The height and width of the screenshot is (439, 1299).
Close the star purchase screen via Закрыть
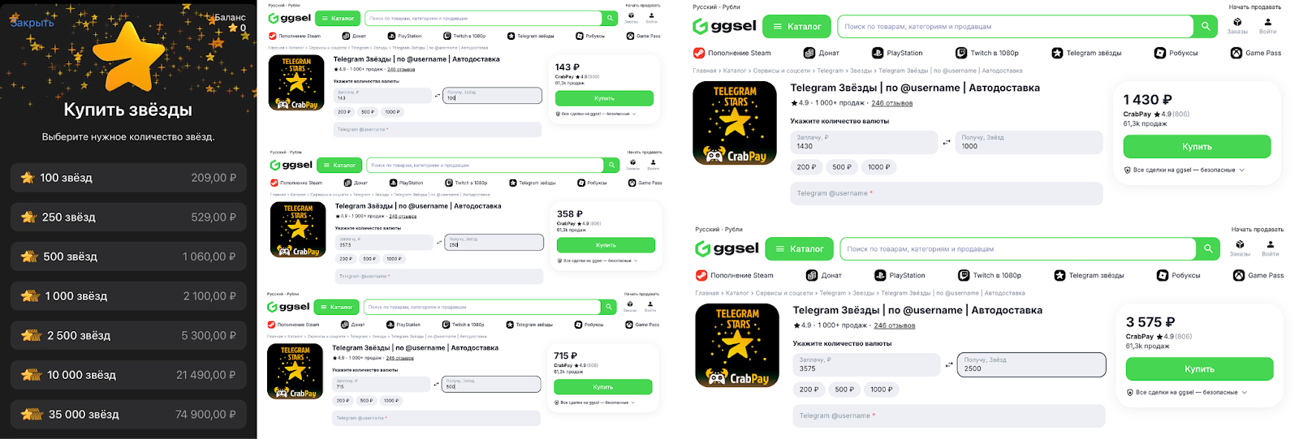click(32, 23)
